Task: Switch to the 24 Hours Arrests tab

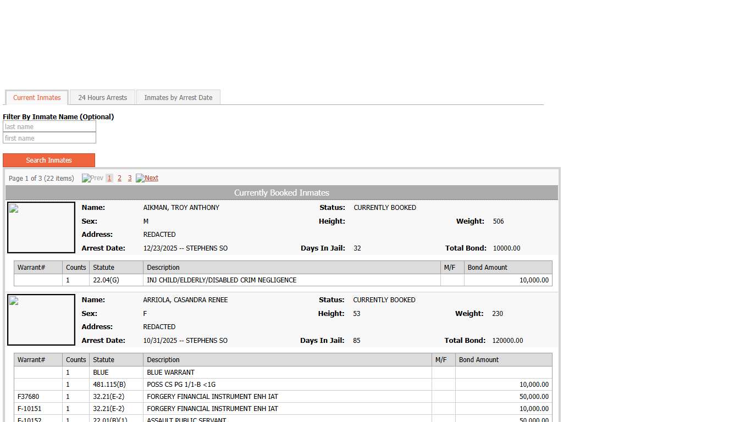Action: [x=102, y=98]
